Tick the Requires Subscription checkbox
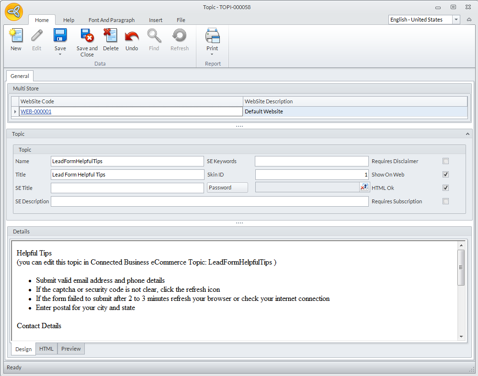Screen dimensions: 478x376 point(446,201)
